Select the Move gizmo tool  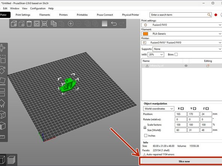2,48
